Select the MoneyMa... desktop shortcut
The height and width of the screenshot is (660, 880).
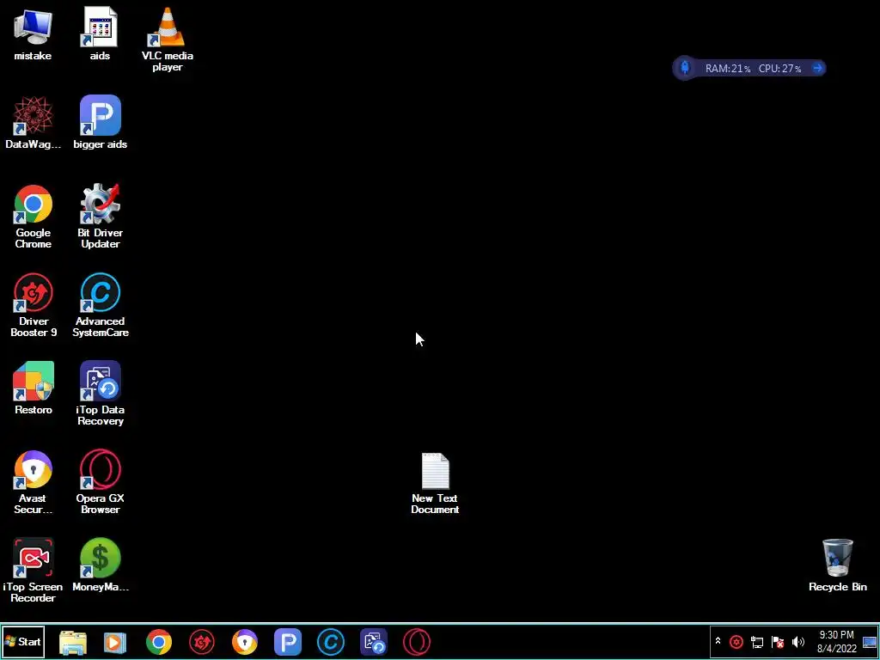coord(100,565)
